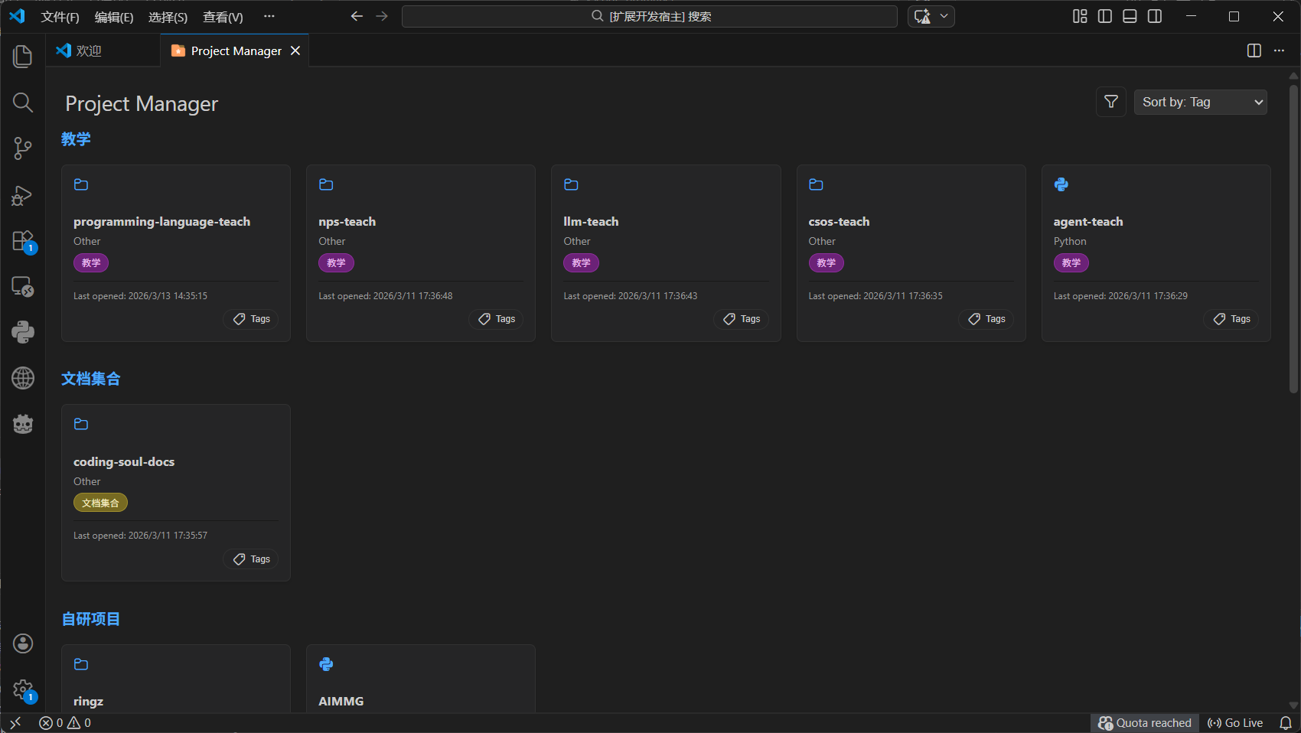The height and width of the screenshot is (733, 1301).
Task: Open the globe browser view in activity bar
Action: (23, 378)
